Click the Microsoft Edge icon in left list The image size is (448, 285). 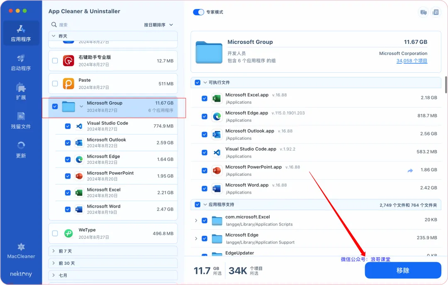pos(79,159)
